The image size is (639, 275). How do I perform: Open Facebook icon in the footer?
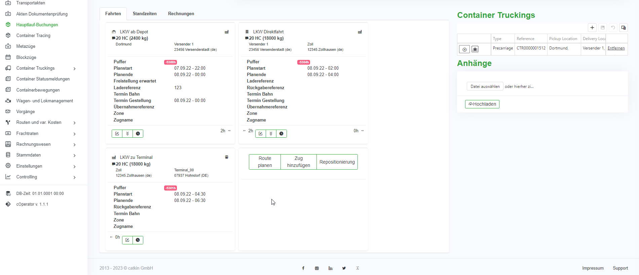(x=303, y=268)
